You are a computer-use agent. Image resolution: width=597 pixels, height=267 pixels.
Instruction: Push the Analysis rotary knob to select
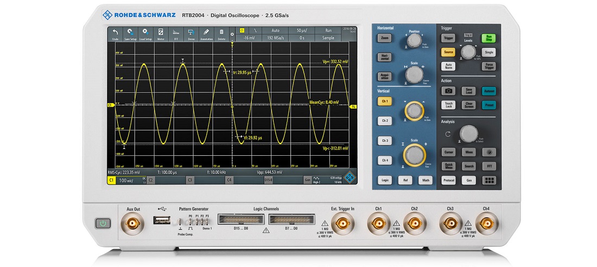tap(469, 133)
